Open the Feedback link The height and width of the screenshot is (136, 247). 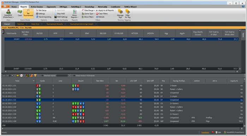point(205,132)
